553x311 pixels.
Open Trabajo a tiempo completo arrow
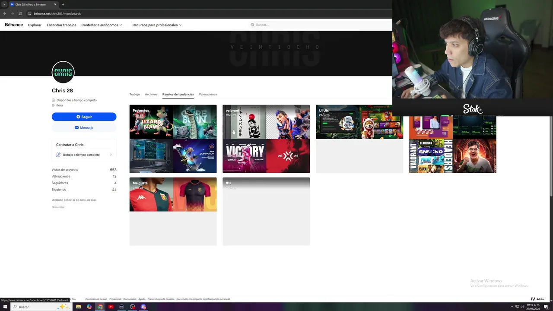pos(111,155)
